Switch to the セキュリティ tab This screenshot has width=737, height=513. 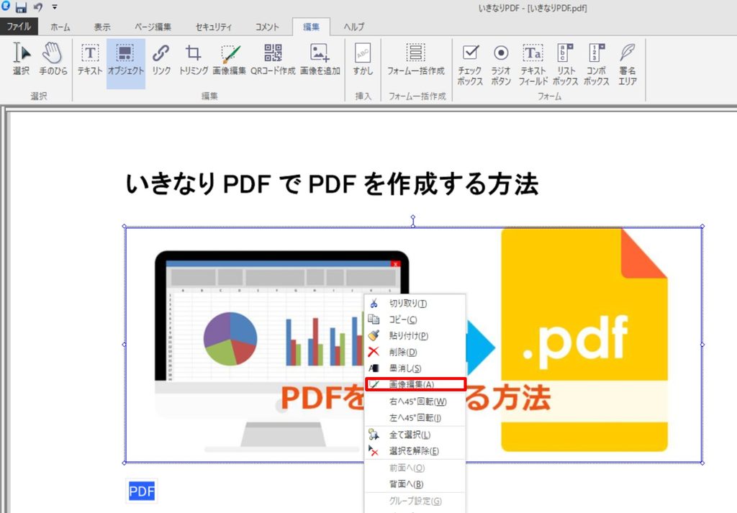point(213,27)
